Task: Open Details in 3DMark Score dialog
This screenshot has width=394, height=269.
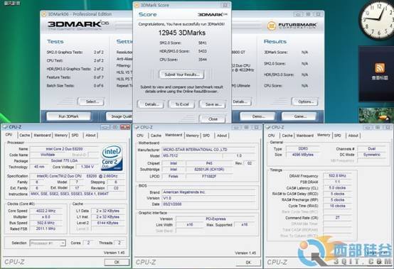Action: tap(151, 104)
